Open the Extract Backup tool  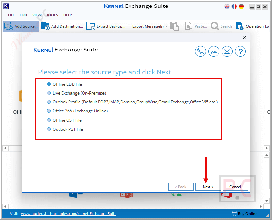click(x=106, y=26)
